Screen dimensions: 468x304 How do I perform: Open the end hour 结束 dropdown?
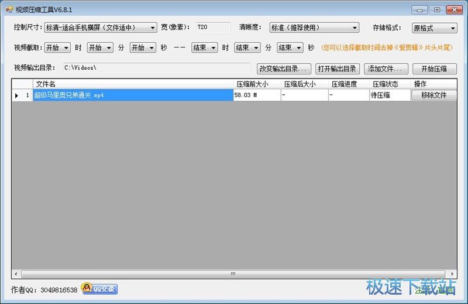point(204,47)
